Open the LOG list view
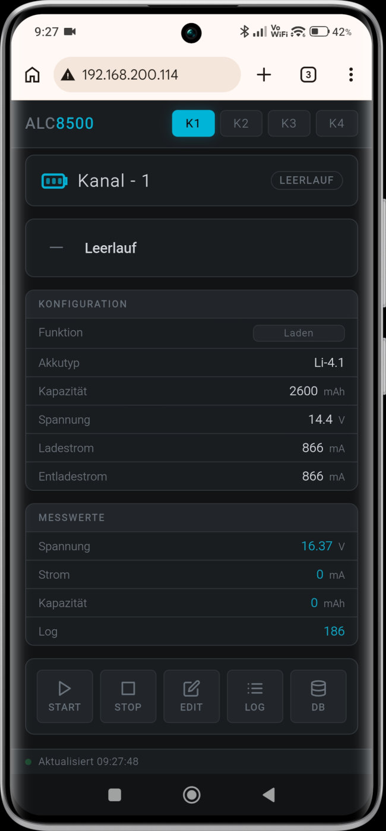386x831 pixels. (x=255, y=696)
